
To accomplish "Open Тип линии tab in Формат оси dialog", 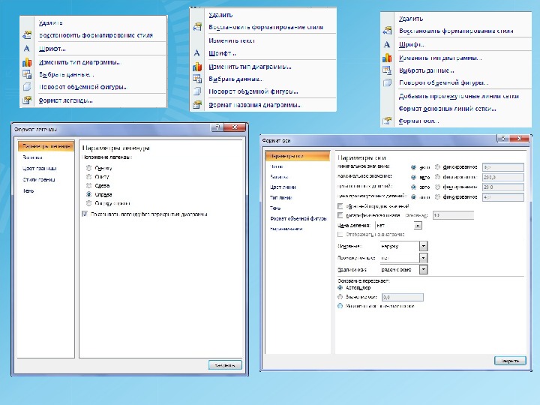I will 281,198.
